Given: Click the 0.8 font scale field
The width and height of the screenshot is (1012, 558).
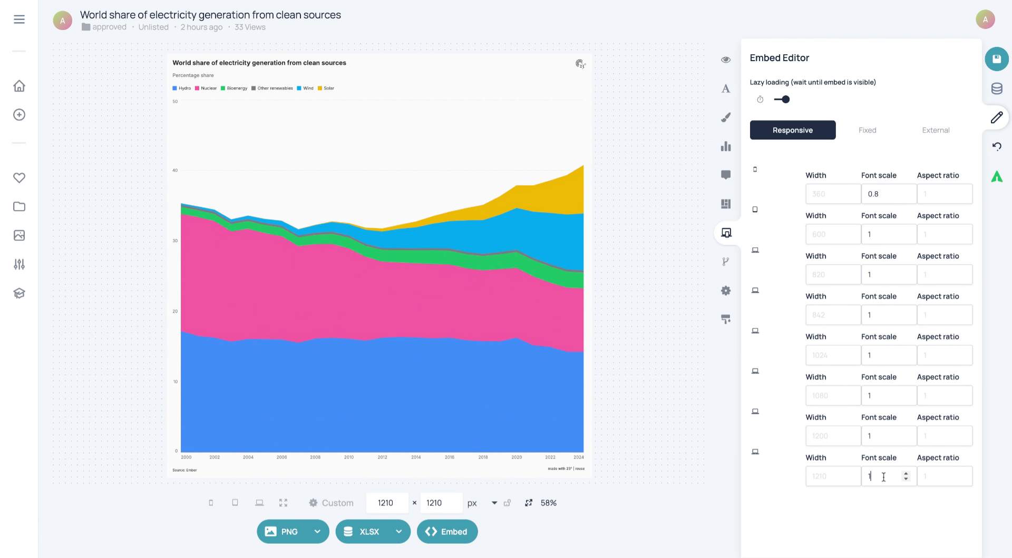Looking at the screenshot, I should click(x=889, y=194).
